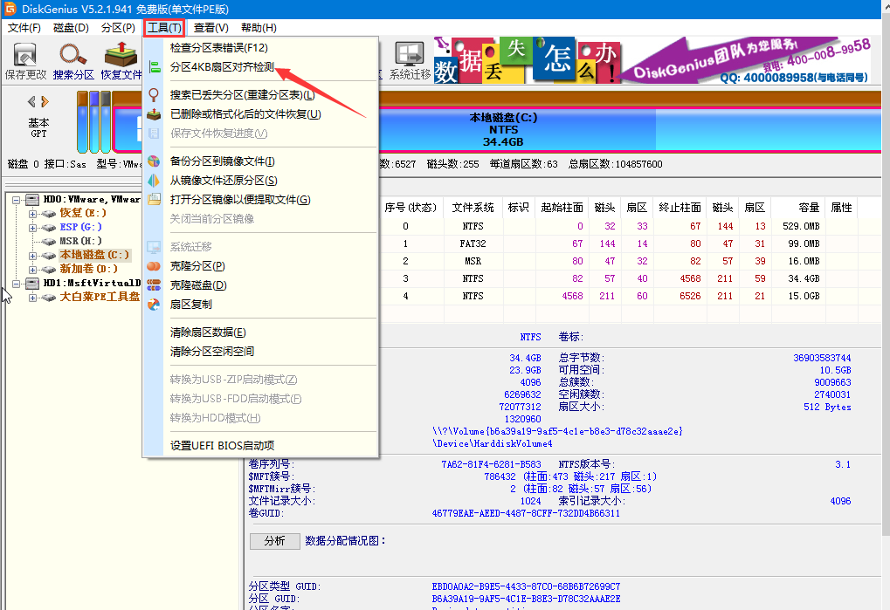Click the HD1 MsftVirtualDisk drive icon
890x610 pixels.
tap(32, 283)
